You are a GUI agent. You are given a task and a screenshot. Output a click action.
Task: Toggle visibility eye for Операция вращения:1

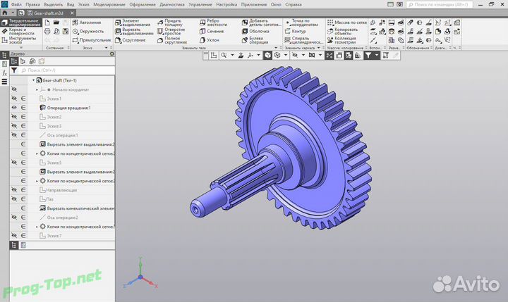pyautogui.click(x=13, y=108)
